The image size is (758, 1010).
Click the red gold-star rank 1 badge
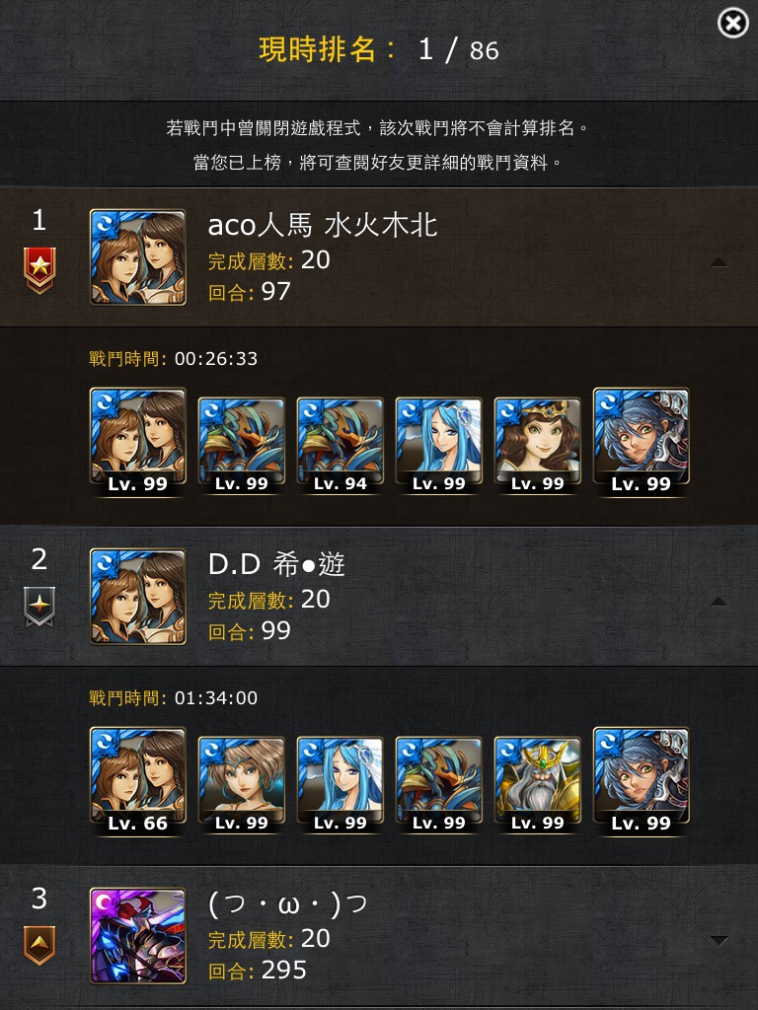point(39,270)
